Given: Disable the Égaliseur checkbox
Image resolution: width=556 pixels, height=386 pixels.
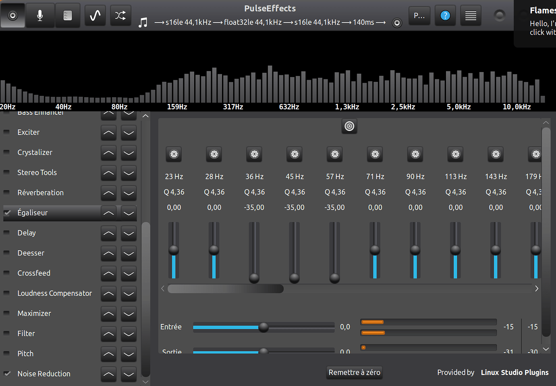Looking at the screenshot, I should [x=7, y=213].
